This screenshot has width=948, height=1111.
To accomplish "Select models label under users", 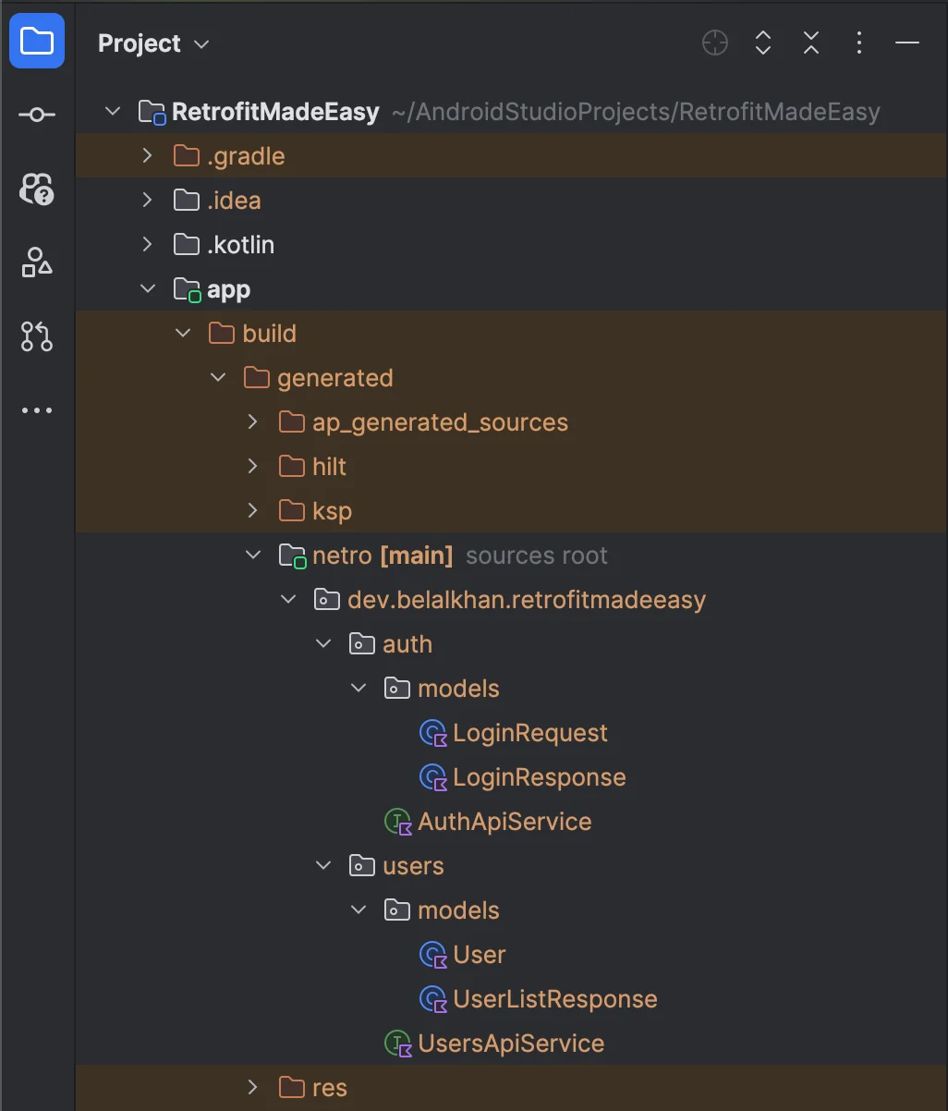I will tap(458, 910).
